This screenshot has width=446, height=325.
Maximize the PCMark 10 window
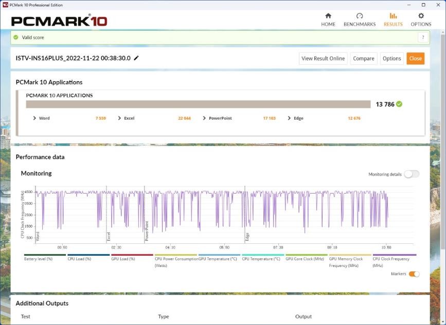pyautogui.click(x=423, y=5)
